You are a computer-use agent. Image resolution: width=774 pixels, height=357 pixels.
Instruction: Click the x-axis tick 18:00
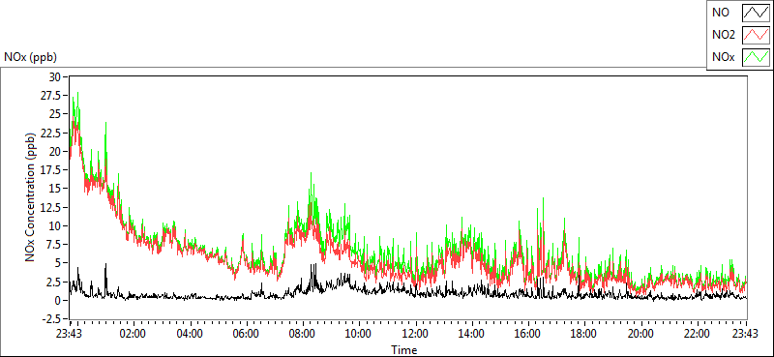pyautogui.click(x=584, y=334)
